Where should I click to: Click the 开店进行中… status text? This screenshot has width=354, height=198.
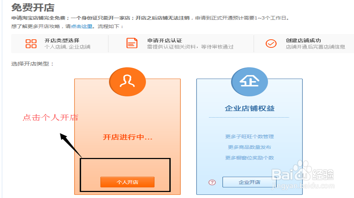[x=127, y=137]
